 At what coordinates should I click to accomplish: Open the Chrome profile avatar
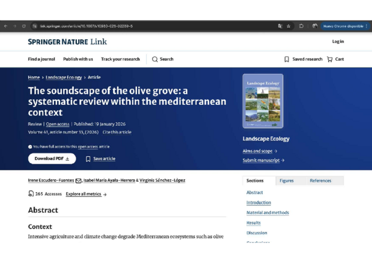[x=314, y=26]
